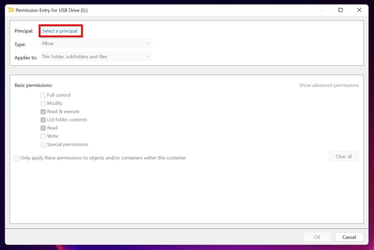The height and width of the screenshot is (250, 374).
Task: Enable the Write permission
Action: (43, 136)
